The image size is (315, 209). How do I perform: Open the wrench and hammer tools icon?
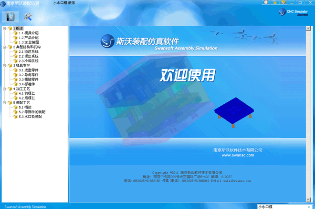pos(27,17)
